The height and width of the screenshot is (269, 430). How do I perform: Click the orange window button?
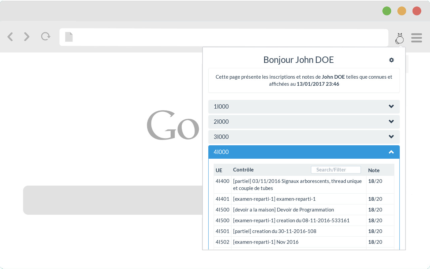pyautogui.click(x=402, y=11)
